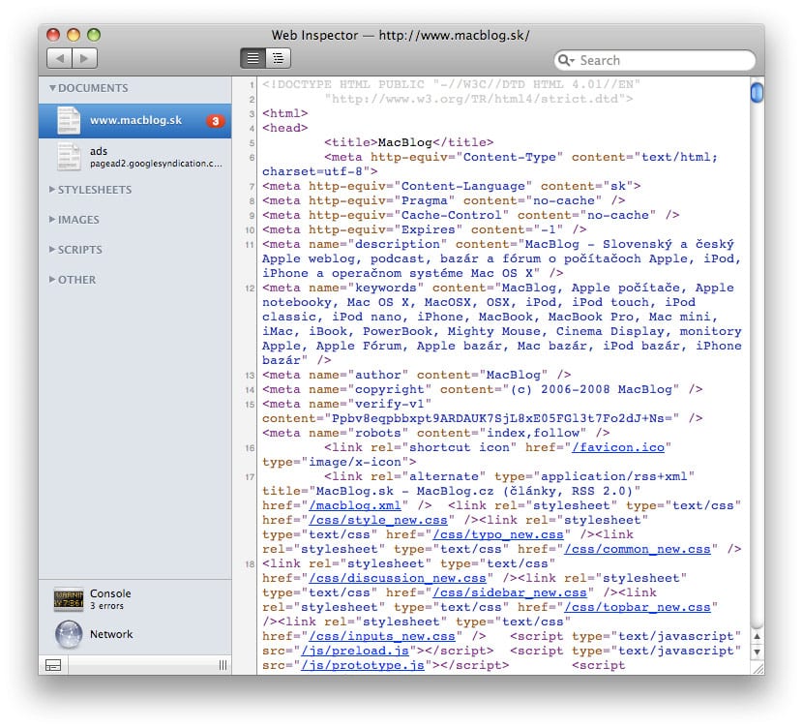803x728 pixels.
Task: Expand the OTHER section
Action: pos(52,279)
